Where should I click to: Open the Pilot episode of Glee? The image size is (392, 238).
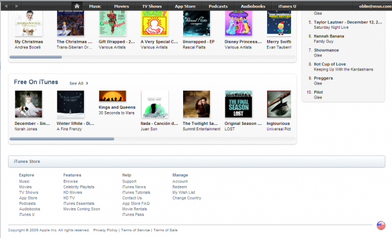[318, 92]
